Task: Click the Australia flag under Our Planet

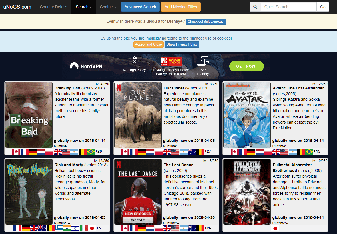Action: point(192,151)
